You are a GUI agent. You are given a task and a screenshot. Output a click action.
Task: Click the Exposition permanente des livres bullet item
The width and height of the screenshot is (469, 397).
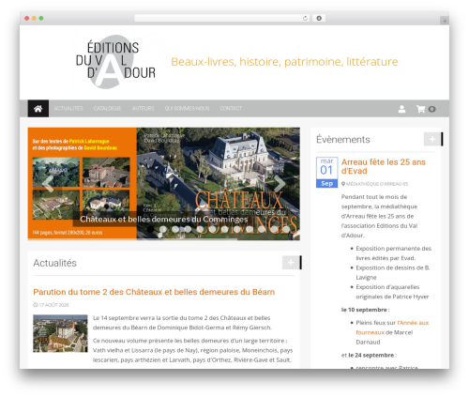[x=394, y=253]
